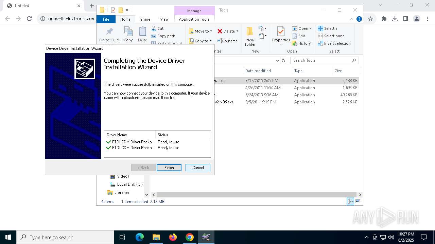435x244 pixels.
Task: Click the taskbar search box
Action: pos(65,237)
